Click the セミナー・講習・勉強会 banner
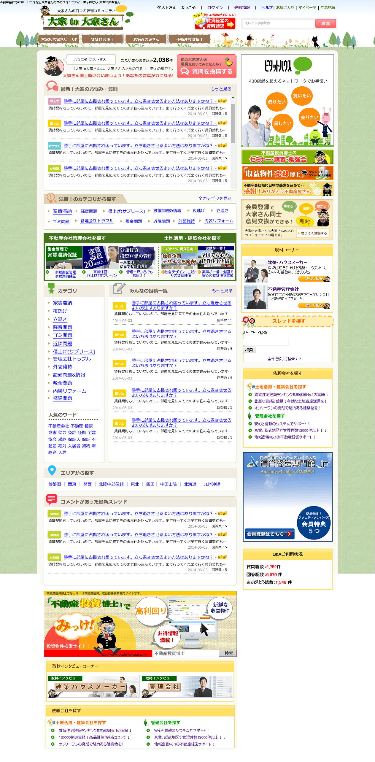The width and height of the screenshot is (375, 762). click(287, 157)
